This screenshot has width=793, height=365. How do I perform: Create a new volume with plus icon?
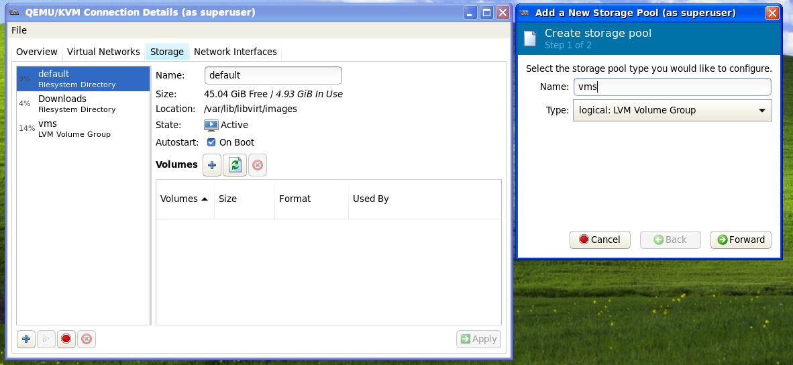212,165
